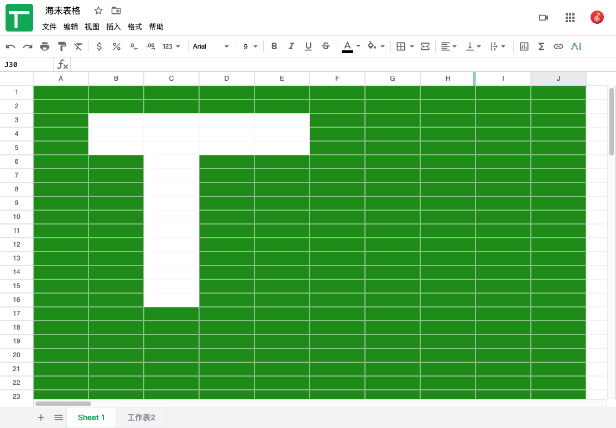
Task: Open the font size 9 dropdown
Action: click(x=250, y=46)
